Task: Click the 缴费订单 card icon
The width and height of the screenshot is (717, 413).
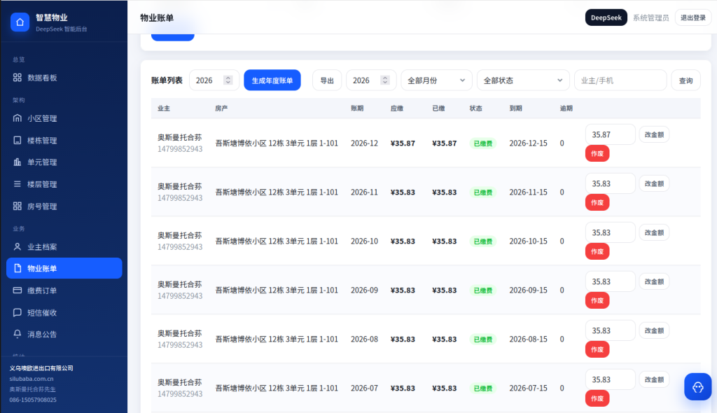Action: click(18, 290)
